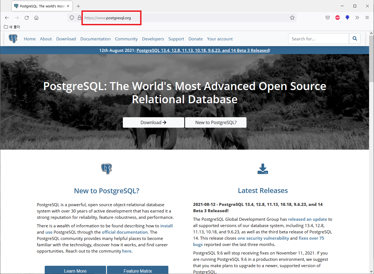The width and height of the screenshot is (374, 274).
Task: Open the Adblock Plus extension icon
Action: pos(338,18)
